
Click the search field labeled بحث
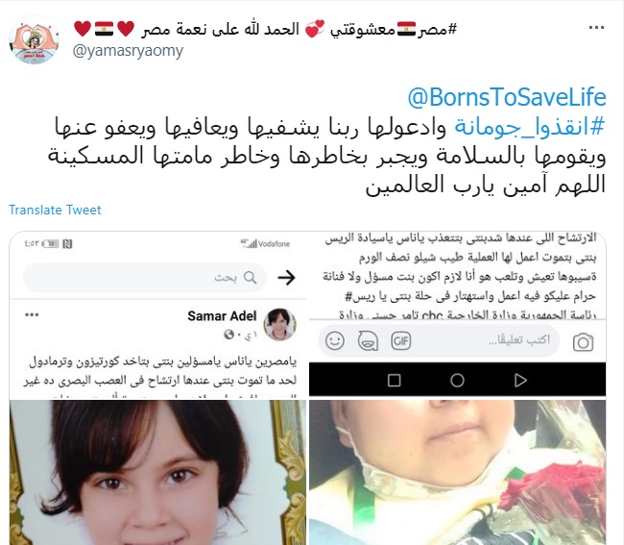144,277
